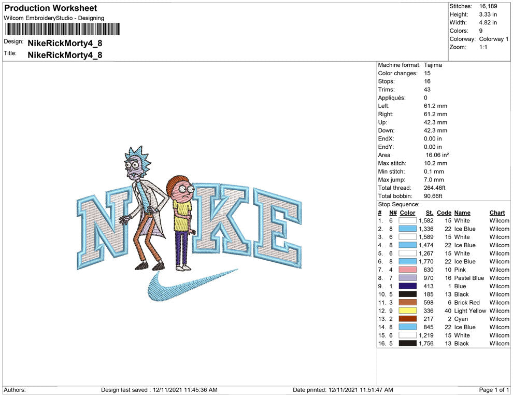This screenshot has width=513, height=395.
Task: Click the Color changes value "15"
Action: click(x=427, y=73)
